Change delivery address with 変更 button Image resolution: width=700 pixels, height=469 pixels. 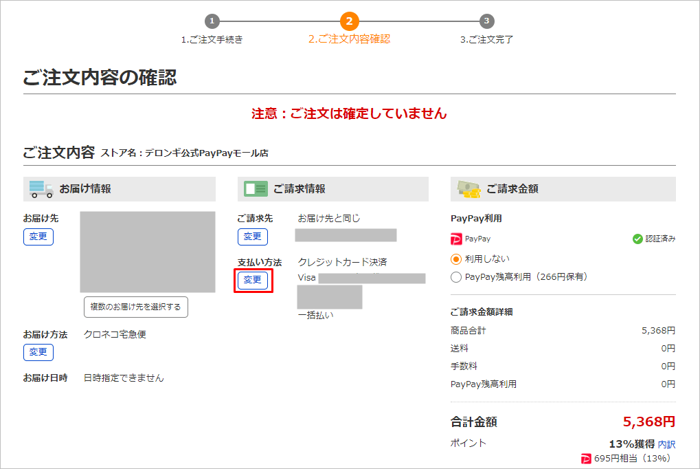pyautogui.click(x=38, y=237)
